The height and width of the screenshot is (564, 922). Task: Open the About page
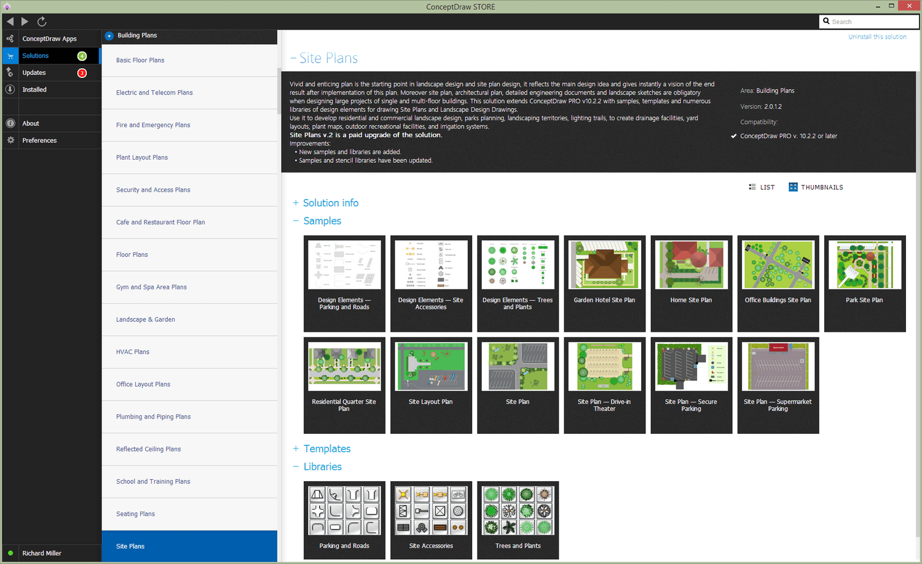52,123
